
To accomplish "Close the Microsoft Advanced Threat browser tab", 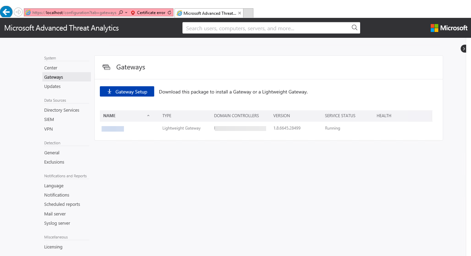I will coord(240,13).
